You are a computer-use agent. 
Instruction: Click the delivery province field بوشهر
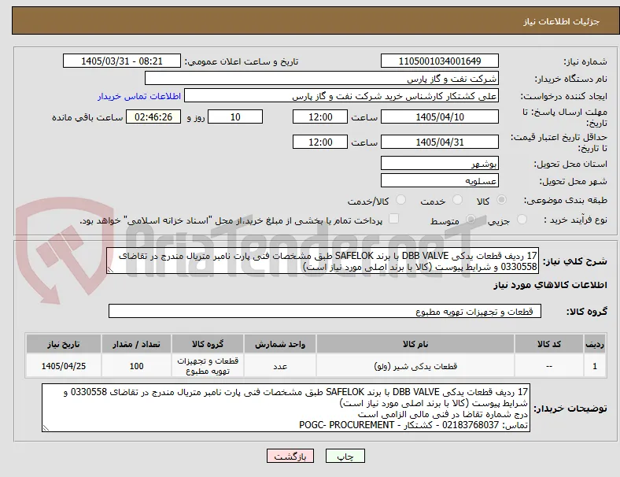coord(440,163)
